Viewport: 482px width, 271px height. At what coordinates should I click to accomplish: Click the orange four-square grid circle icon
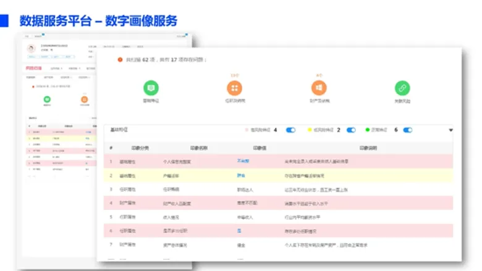tap(235, 88)
